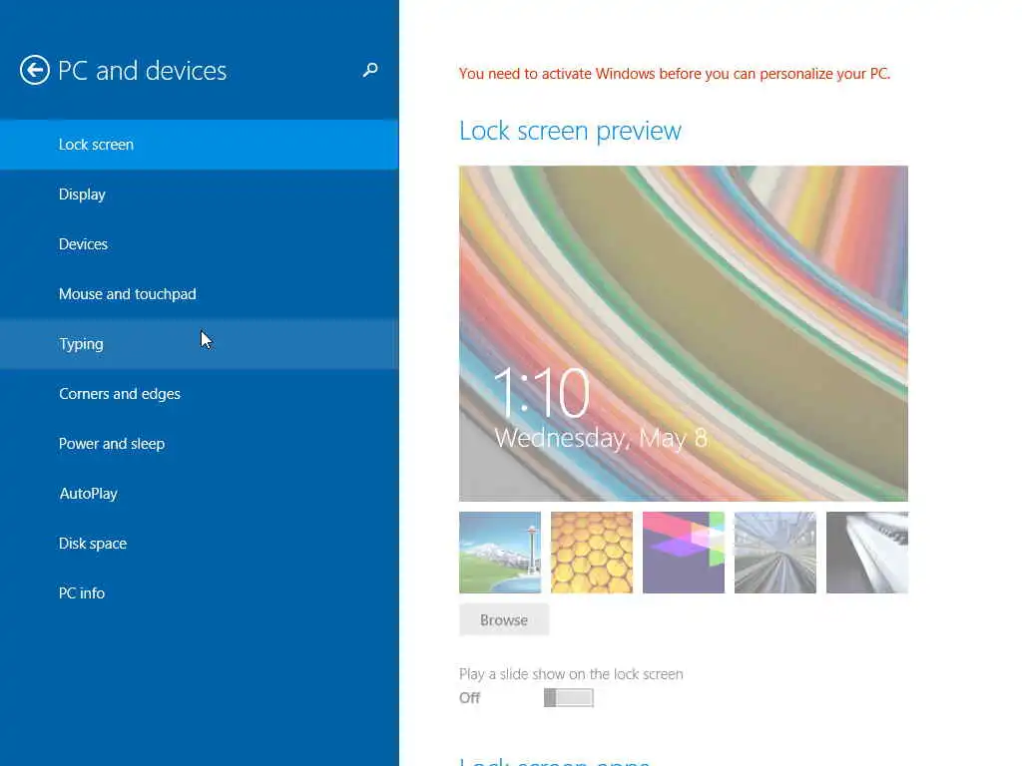Open the Typing settings page

tap(199, 344)
